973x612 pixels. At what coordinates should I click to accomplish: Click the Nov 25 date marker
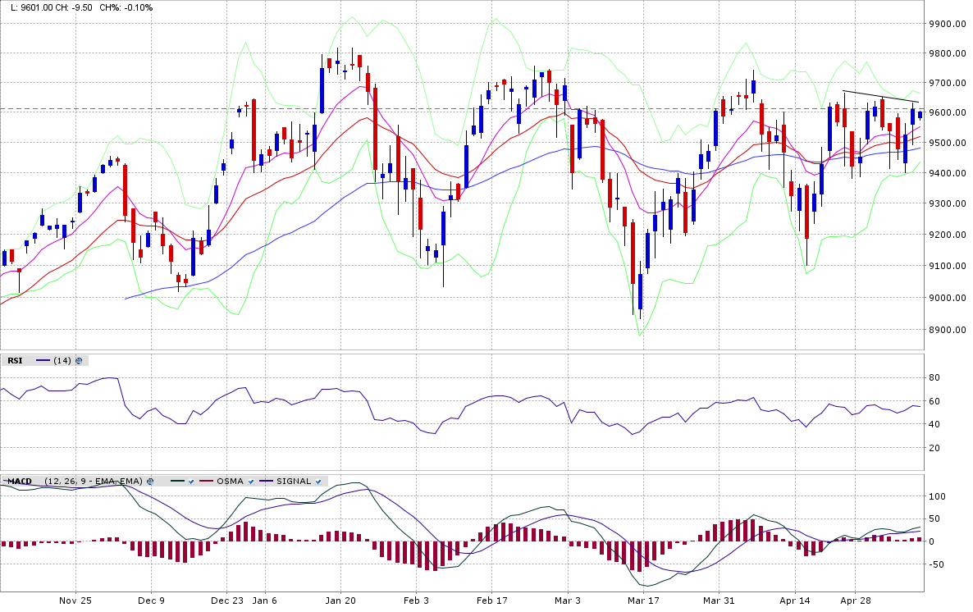click(x=75, y=601)
